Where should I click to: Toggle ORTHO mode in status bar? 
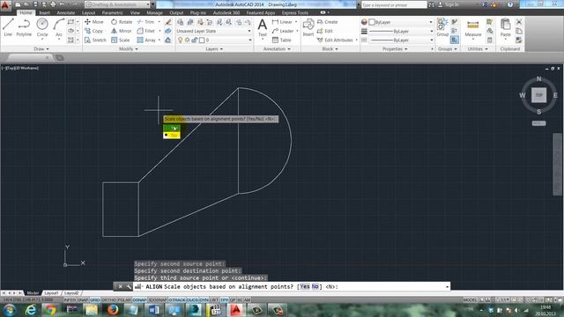108,299
